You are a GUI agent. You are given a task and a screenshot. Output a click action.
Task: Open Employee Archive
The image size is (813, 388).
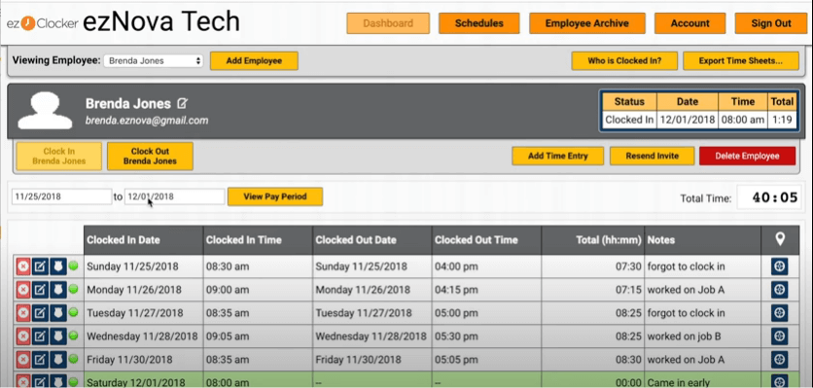(x=587, y=23)
